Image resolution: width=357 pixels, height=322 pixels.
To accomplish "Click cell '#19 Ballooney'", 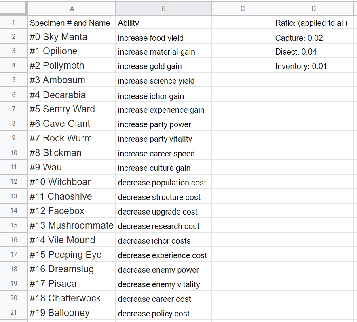I will point(72,313).
